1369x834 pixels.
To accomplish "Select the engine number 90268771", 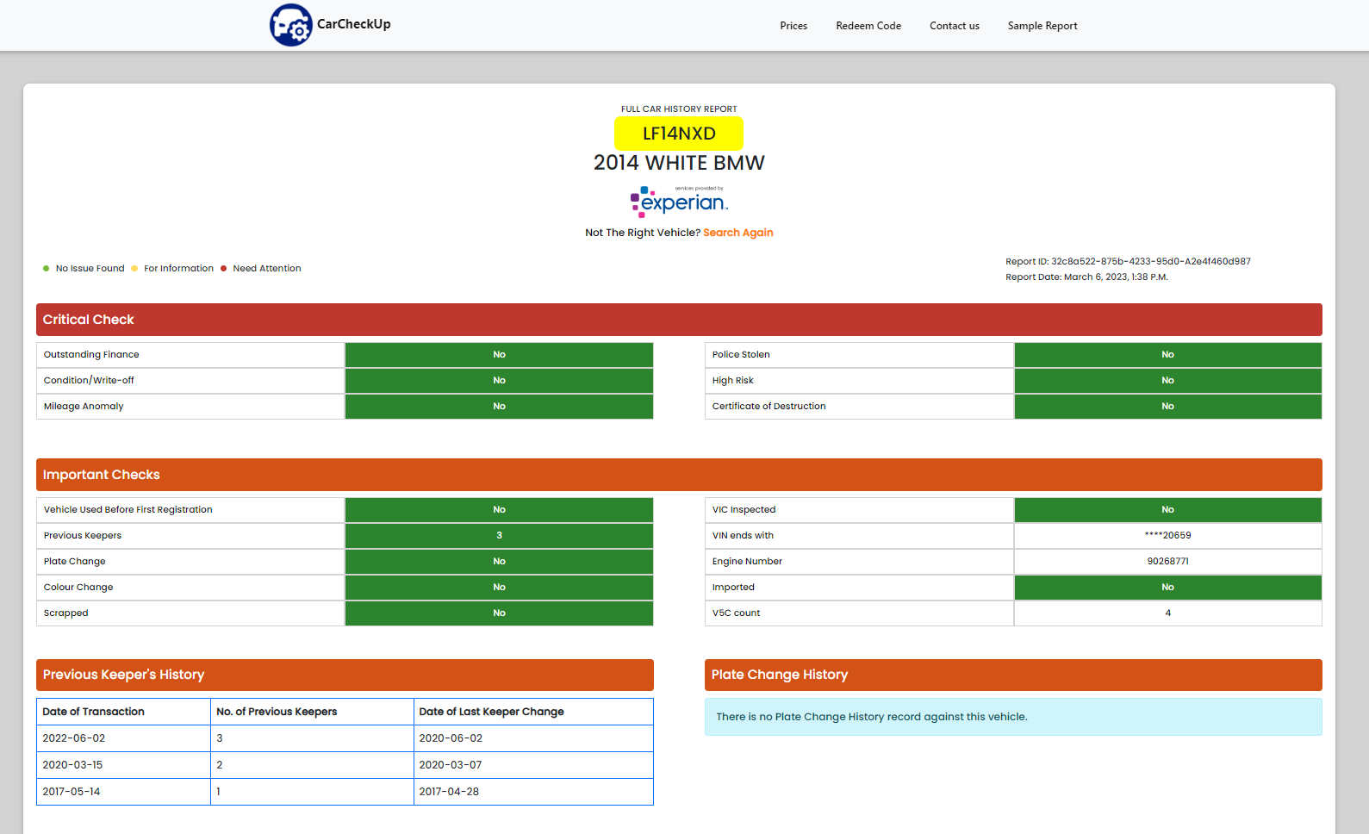I will pos(1167,562).
